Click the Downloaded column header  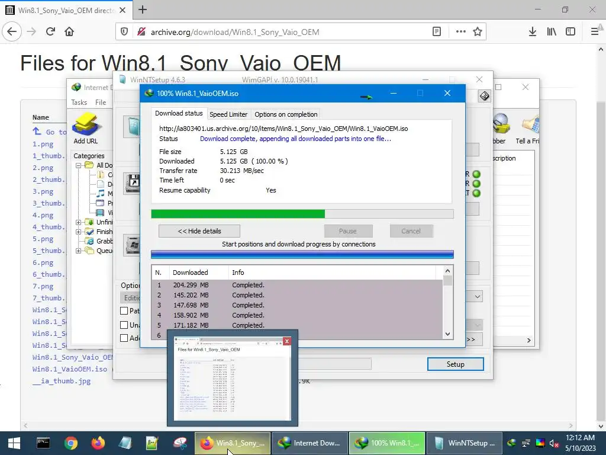coord(199,273)
